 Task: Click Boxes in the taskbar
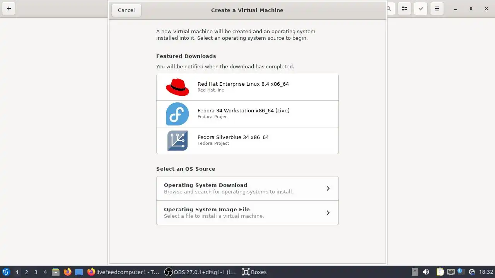point(254,272)
